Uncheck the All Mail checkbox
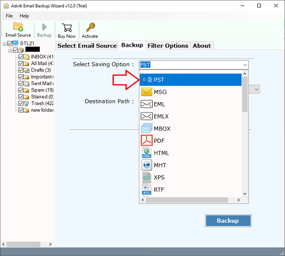The height and width of the screenshot is (256, 285). click(x=21, y=64)
